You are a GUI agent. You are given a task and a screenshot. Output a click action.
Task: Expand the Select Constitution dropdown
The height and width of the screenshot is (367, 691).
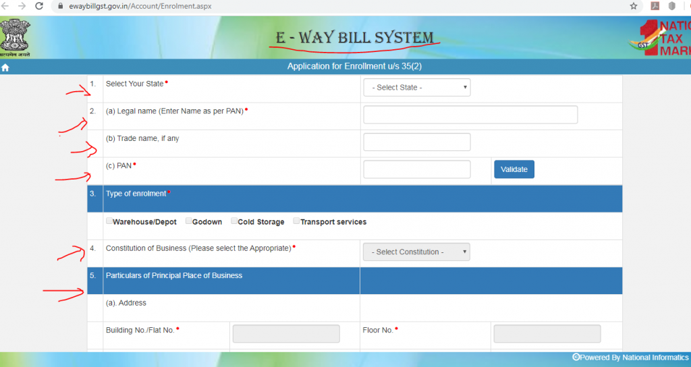416,252
